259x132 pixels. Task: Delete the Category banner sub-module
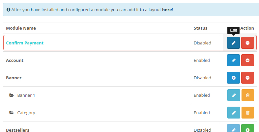[x=248, y=113]
